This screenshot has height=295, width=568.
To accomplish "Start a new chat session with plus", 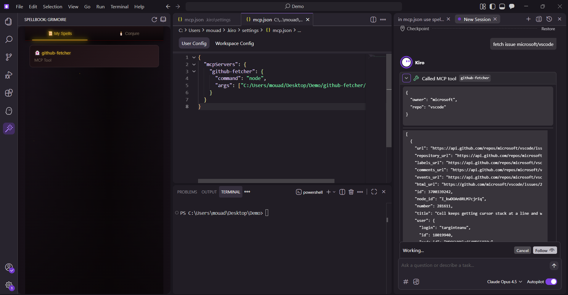I will (x=528, y=19).
